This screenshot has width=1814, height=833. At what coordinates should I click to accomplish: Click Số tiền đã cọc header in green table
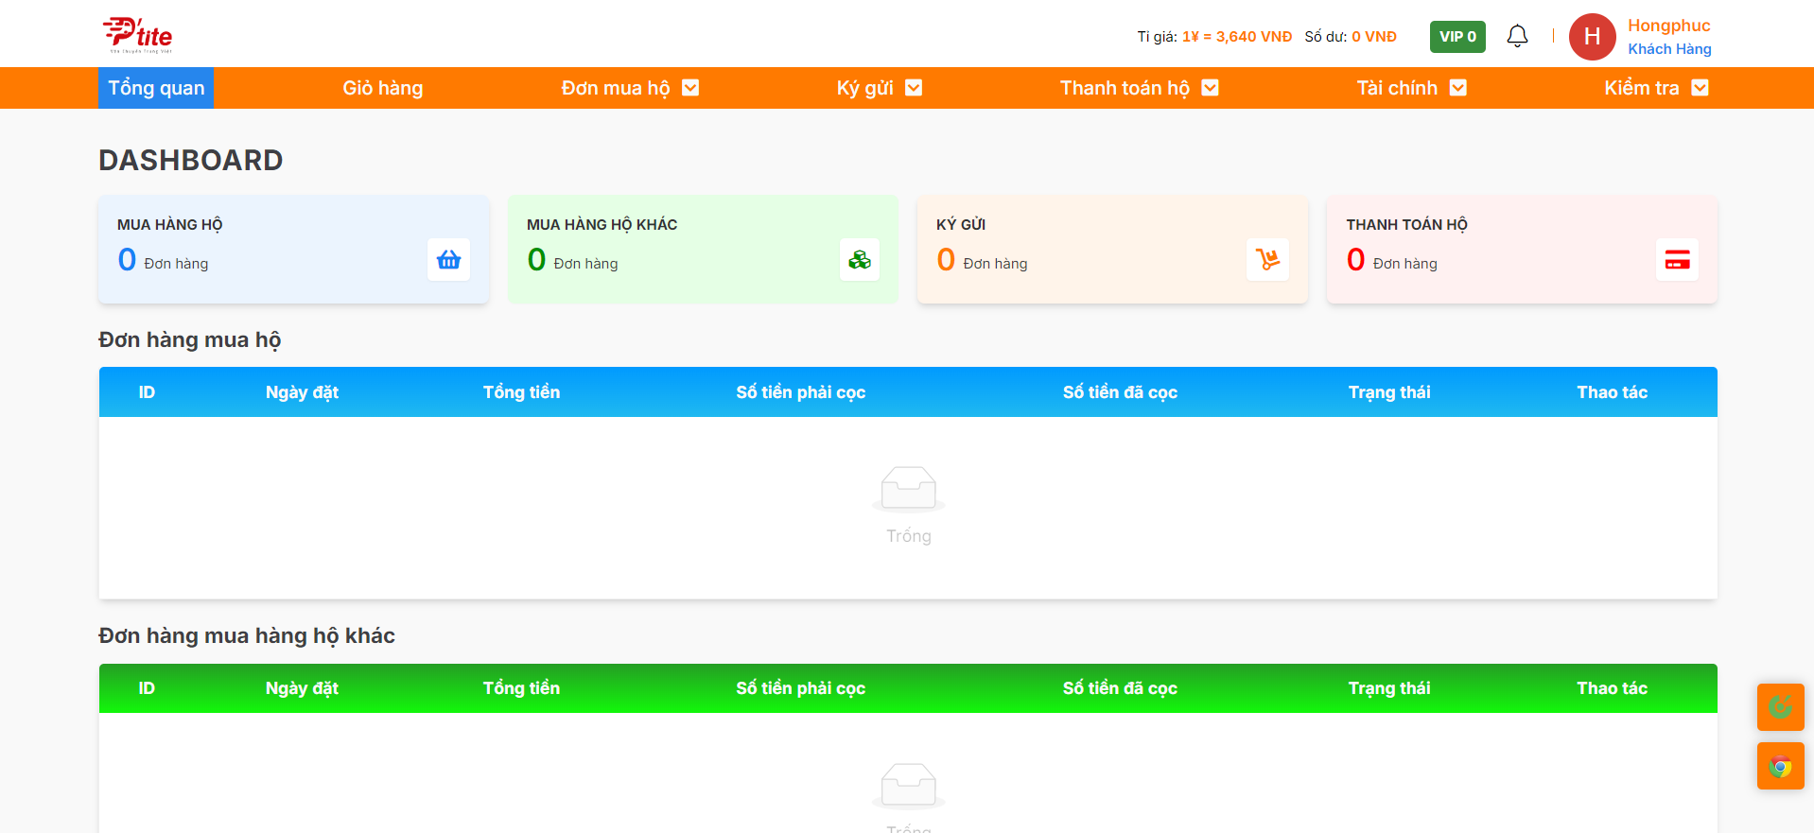[x=1120, y=688]
